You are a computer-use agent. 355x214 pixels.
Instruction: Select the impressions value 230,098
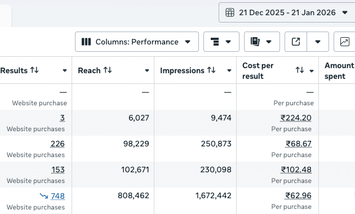coord(216,170)
